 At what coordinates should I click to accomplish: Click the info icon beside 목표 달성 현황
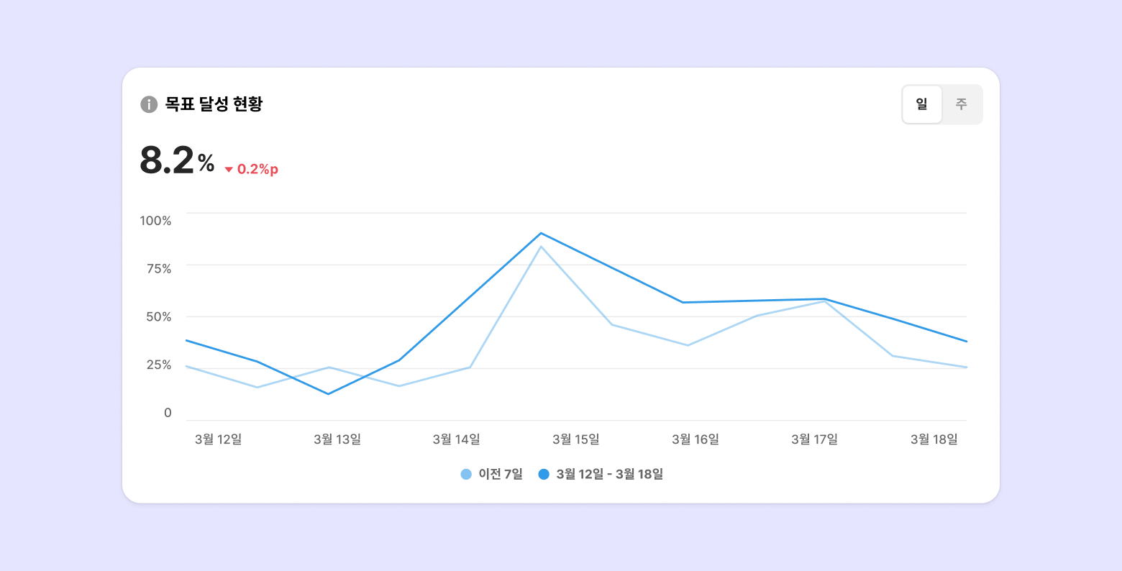click(x=148, y=104)
